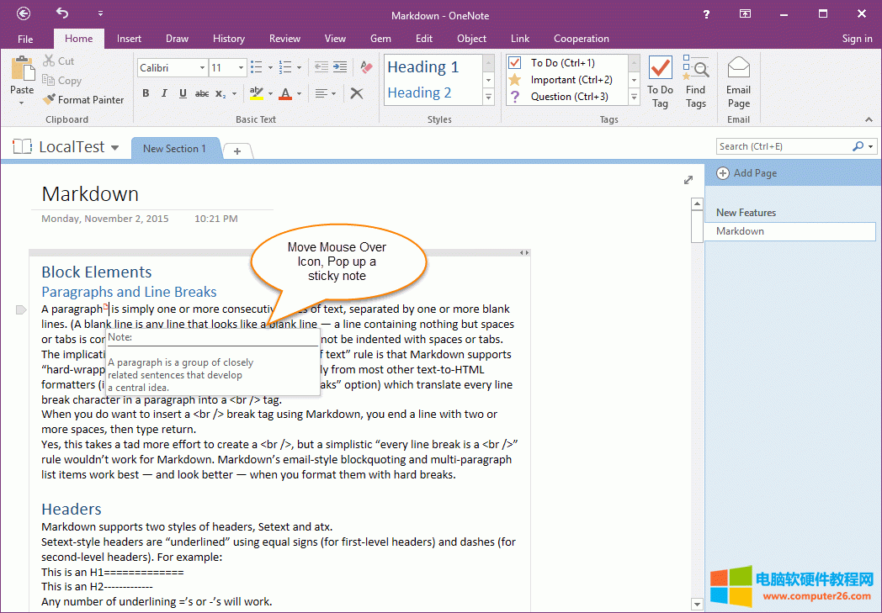Apply the Heading 1 style
The image size is (882, 613).
(423, 67)
